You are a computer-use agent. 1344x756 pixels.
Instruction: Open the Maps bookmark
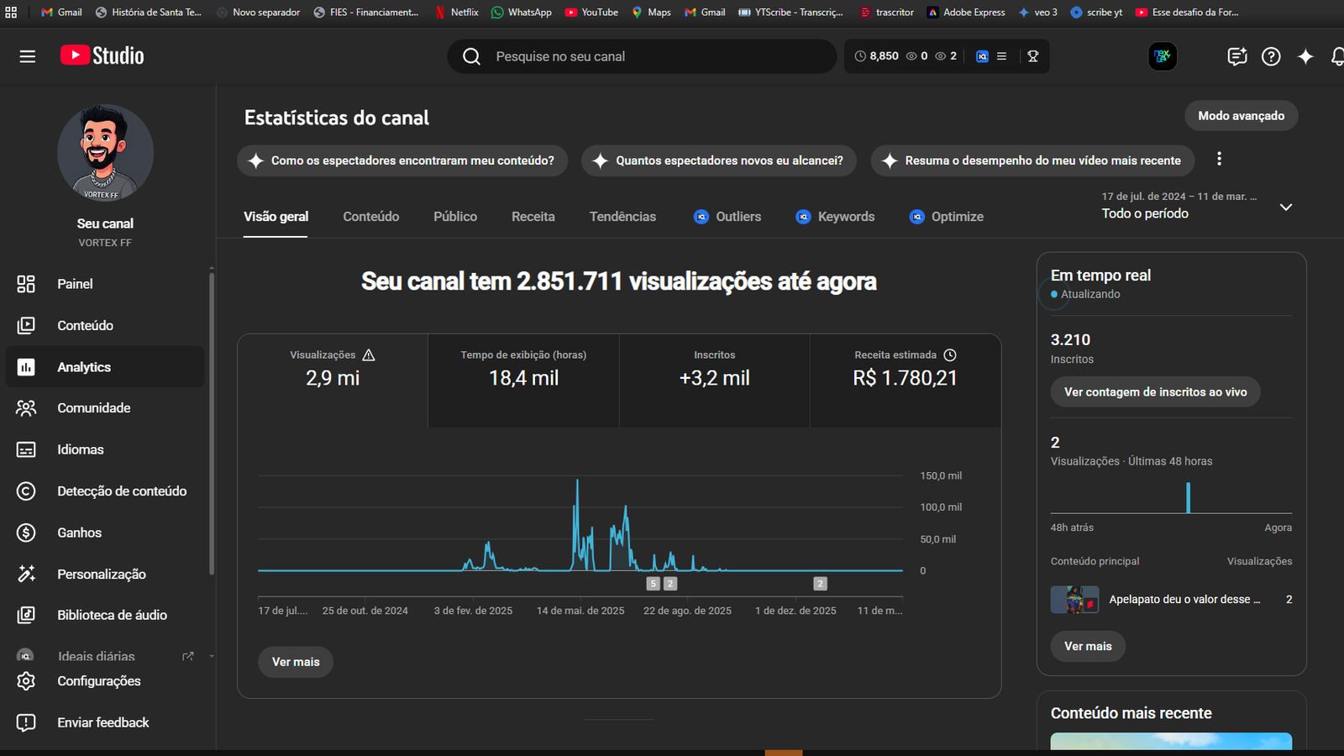pyautogui.click(x=651, y=13)
